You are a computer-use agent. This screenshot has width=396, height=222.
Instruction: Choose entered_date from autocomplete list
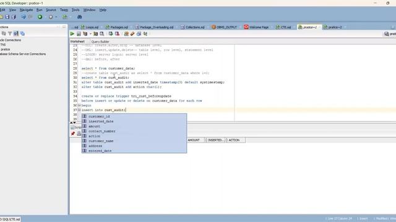point(134,150)
